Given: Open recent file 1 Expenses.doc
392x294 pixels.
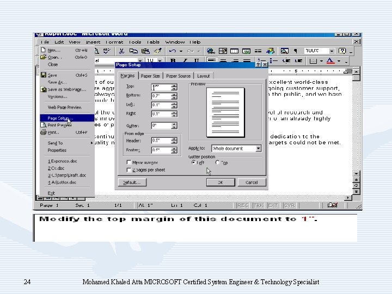Looking at the screenshot, I should (67, 161).
